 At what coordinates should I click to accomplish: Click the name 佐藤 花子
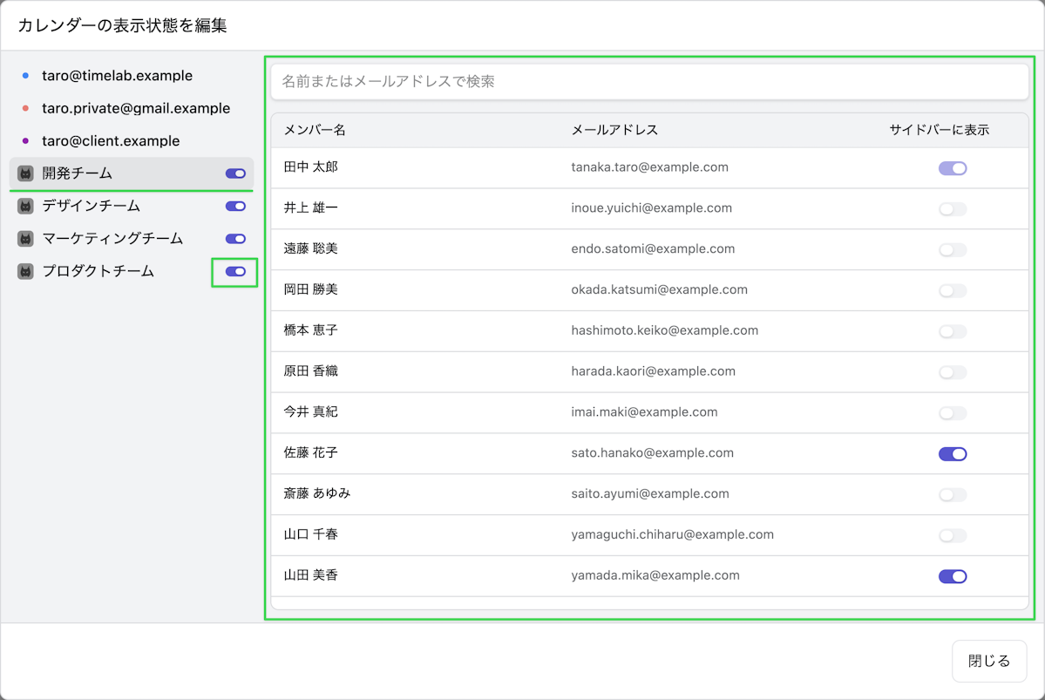coord(310,452)
